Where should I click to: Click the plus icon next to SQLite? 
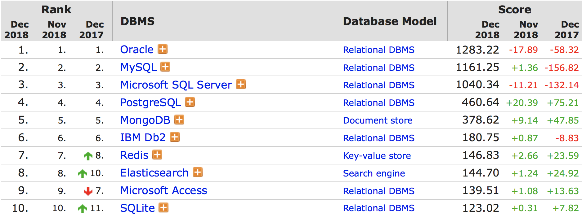[163, 208]
